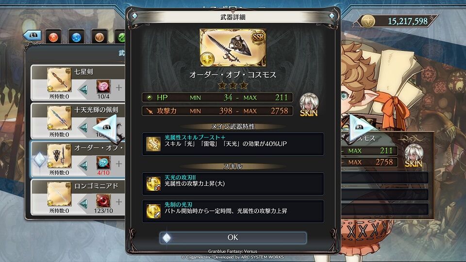Click the plus sign in the ロンゴミニアド row
The width and height of the screenshot is (466, 262).
click(119, 202)
